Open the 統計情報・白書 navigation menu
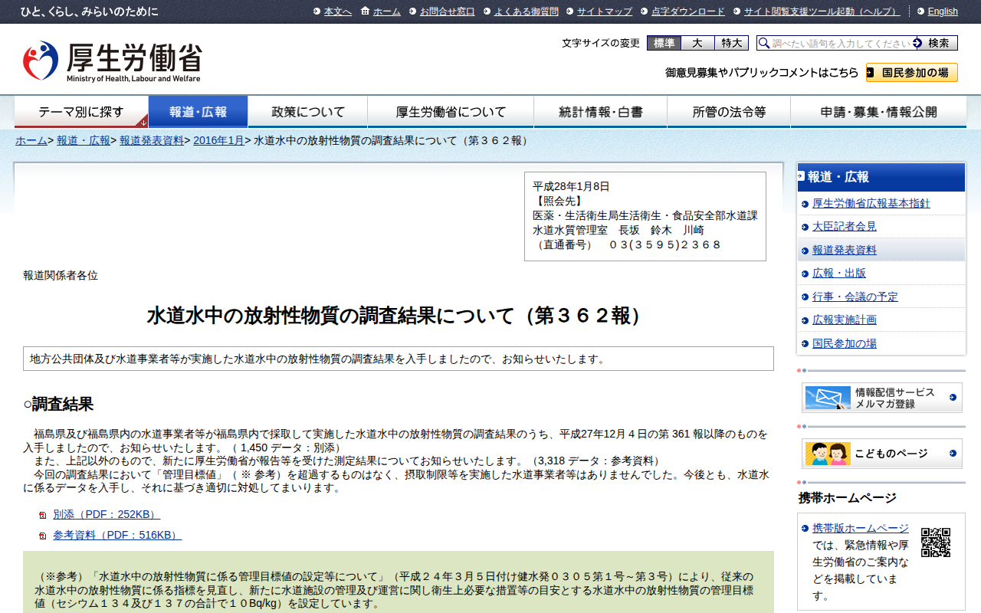 pyautogui.click(x=601, y=112)
